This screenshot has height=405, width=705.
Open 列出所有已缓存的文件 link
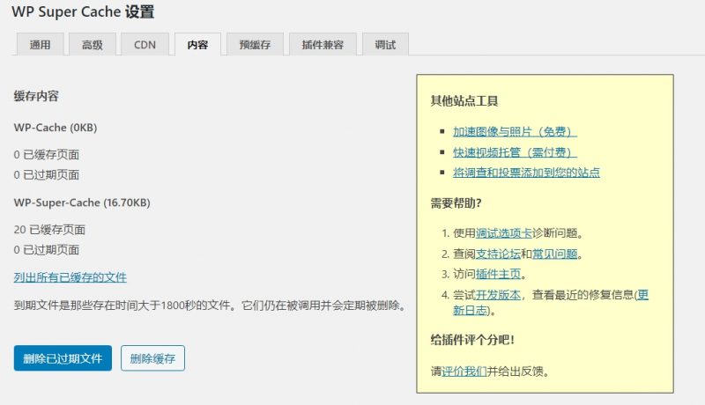[70, 277]
